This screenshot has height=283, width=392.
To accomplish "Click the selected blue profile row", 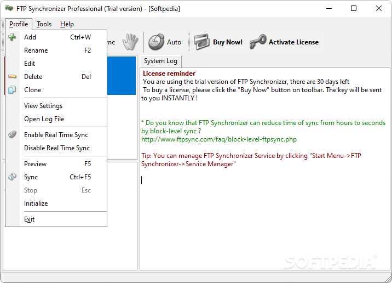I will pyautogui.click(x=121, y=76).
